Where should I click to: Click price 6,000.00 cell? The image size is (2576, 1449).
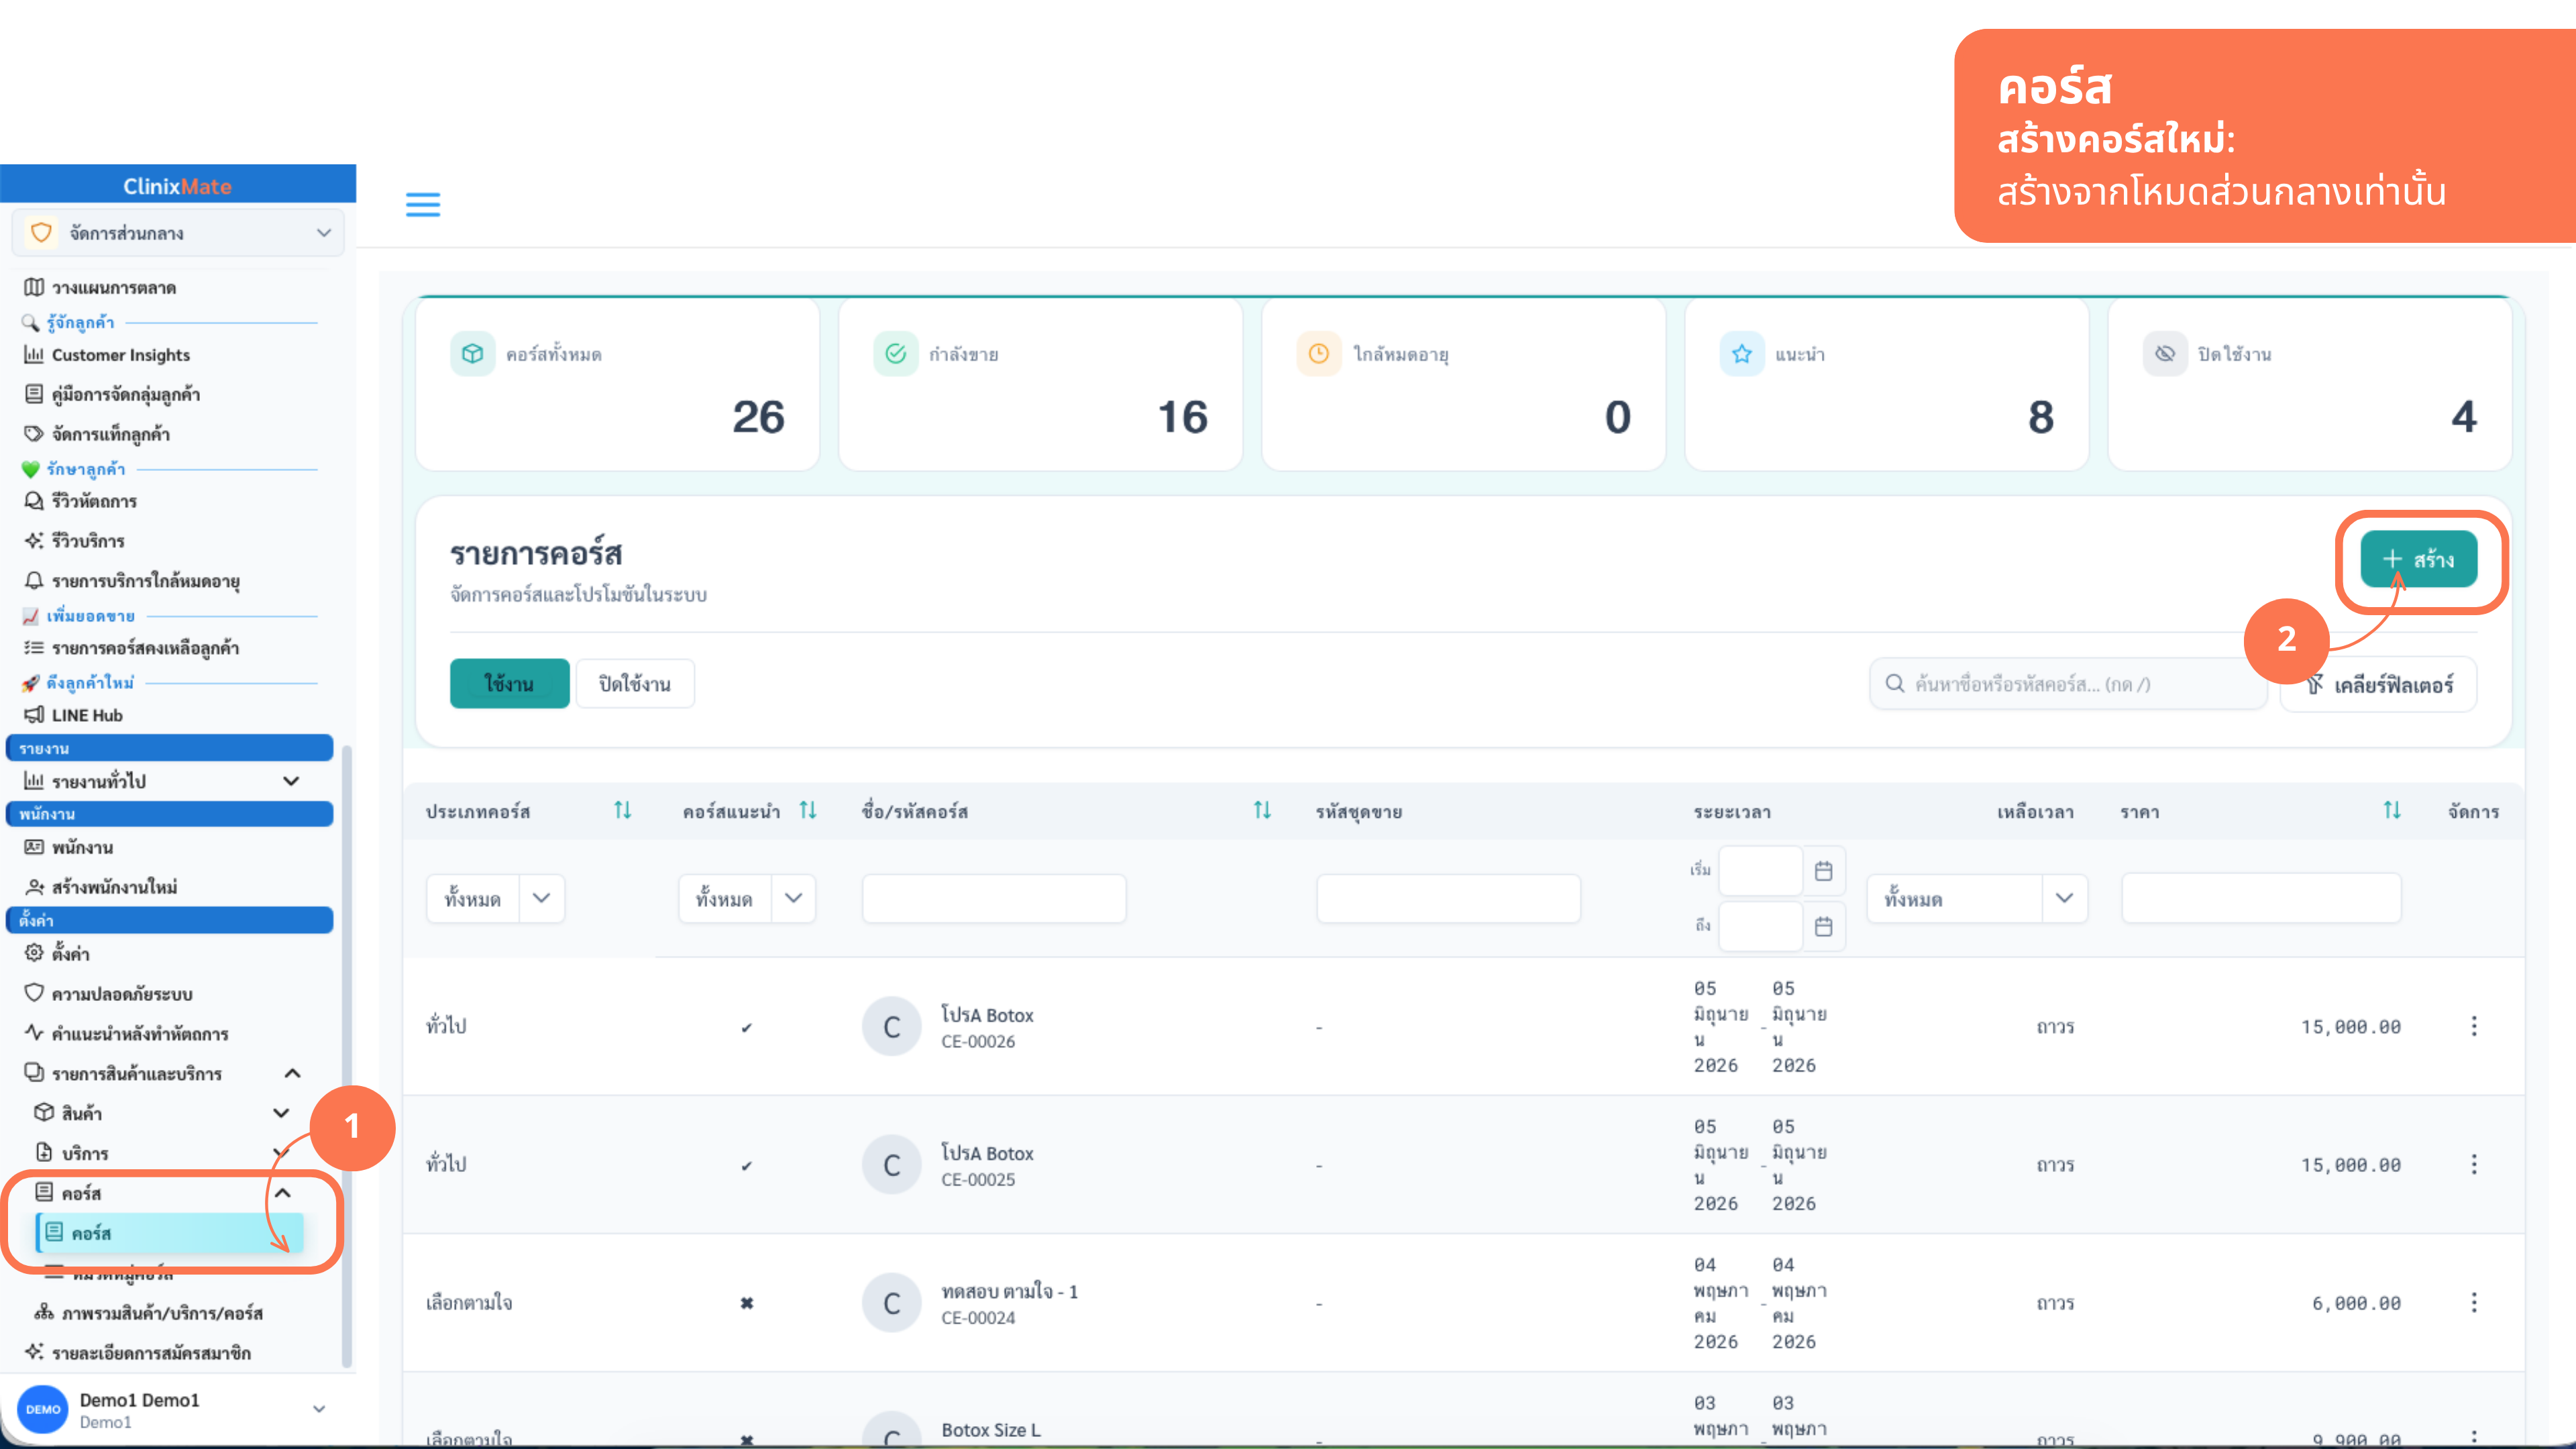pos(2356,1303)
